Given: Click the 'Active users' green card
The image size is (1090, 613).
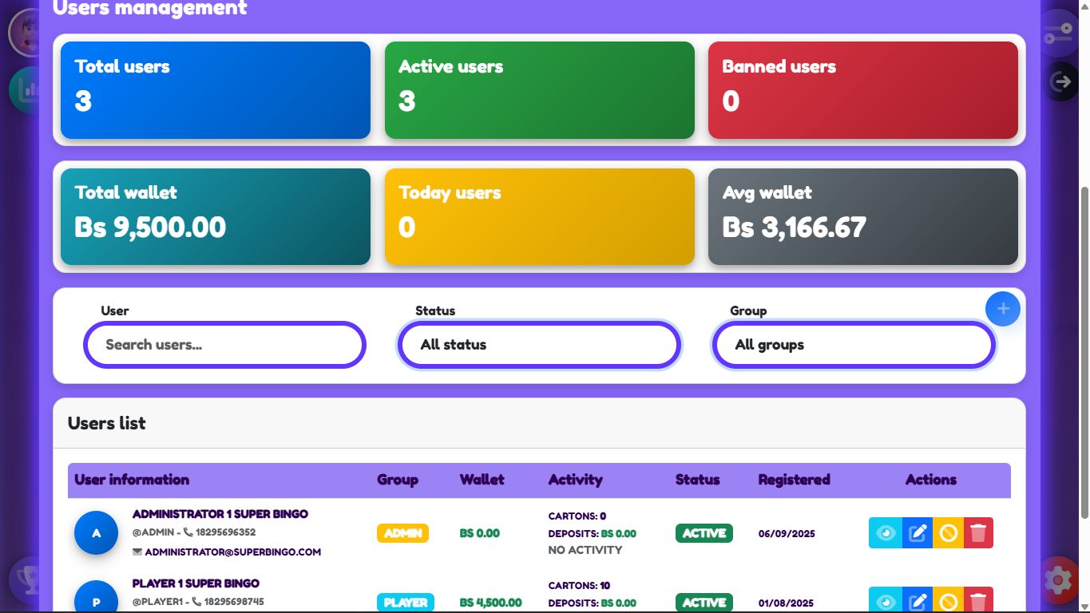Looking at the screenshot, I should [x=540, y=90].
